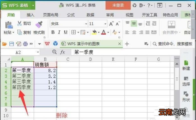Viewport: 196px width, 120px height.
Task: Click the print icon in quick toolbar
Action: tap(25, 44)
